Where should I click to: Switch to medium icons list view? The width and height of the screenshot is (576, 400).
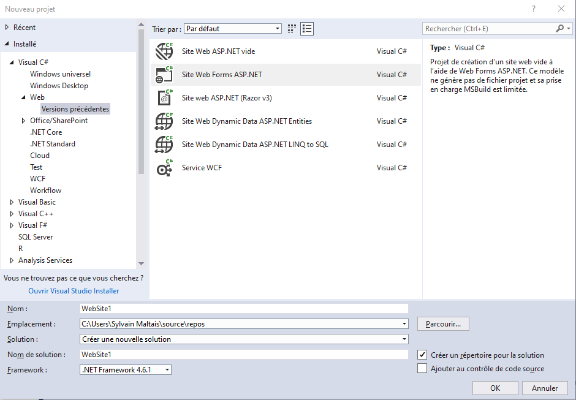coord(307,29)
